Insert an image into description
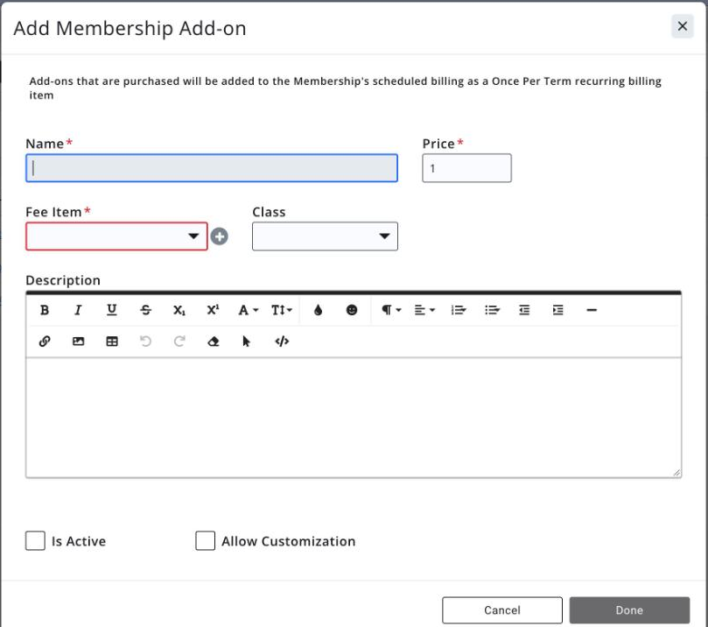Image resolution: width=708 pixels, height=627 pixels. 78,341
